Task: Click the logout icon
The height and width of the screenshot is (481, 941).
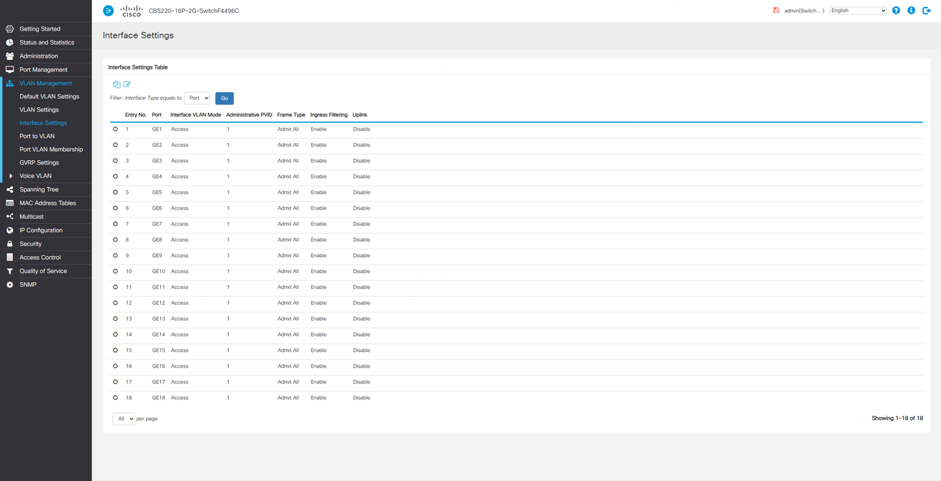Action: coord(927,10)
